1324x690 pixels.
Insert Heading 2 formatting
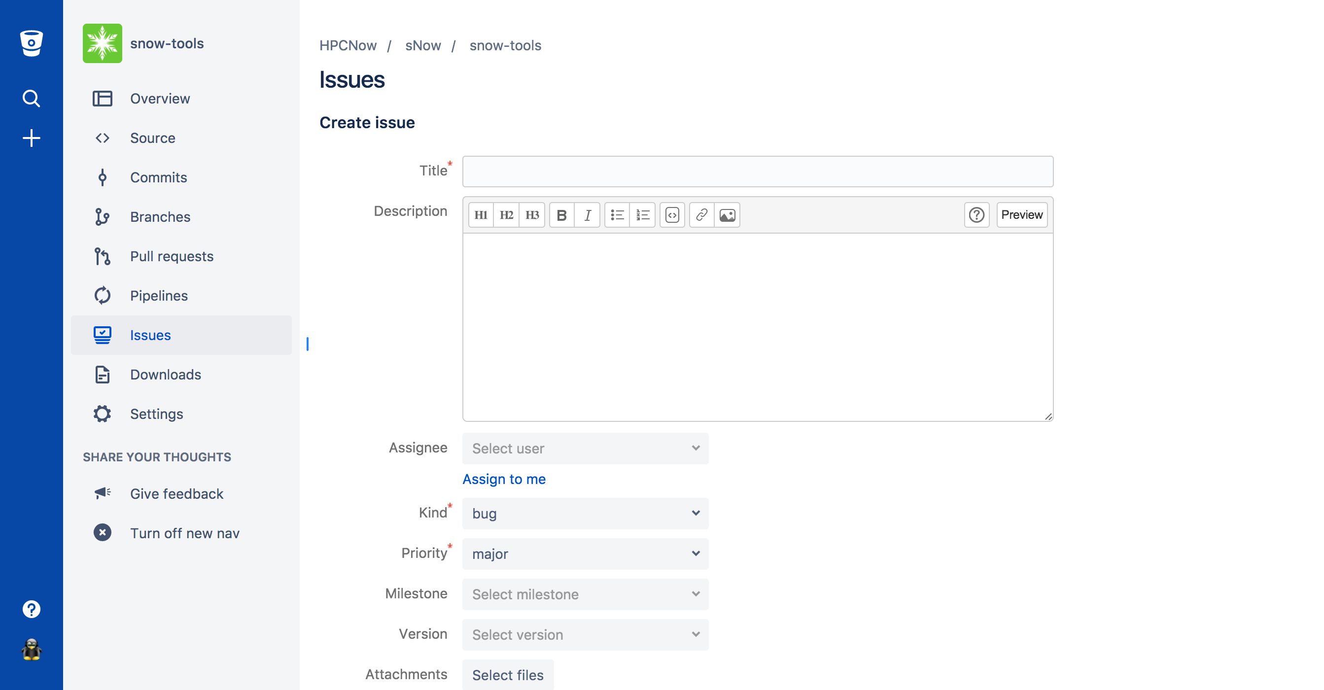tap(506, 215)
